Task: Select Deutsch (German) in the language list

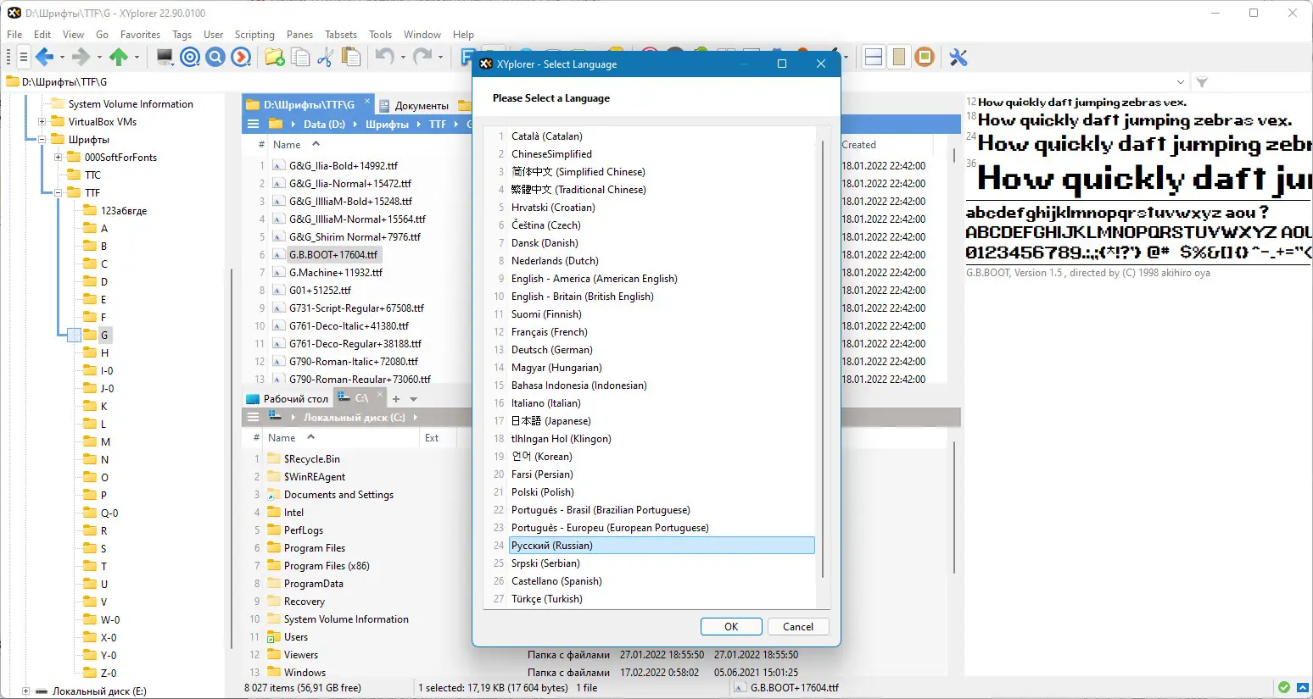Action: 662,350
